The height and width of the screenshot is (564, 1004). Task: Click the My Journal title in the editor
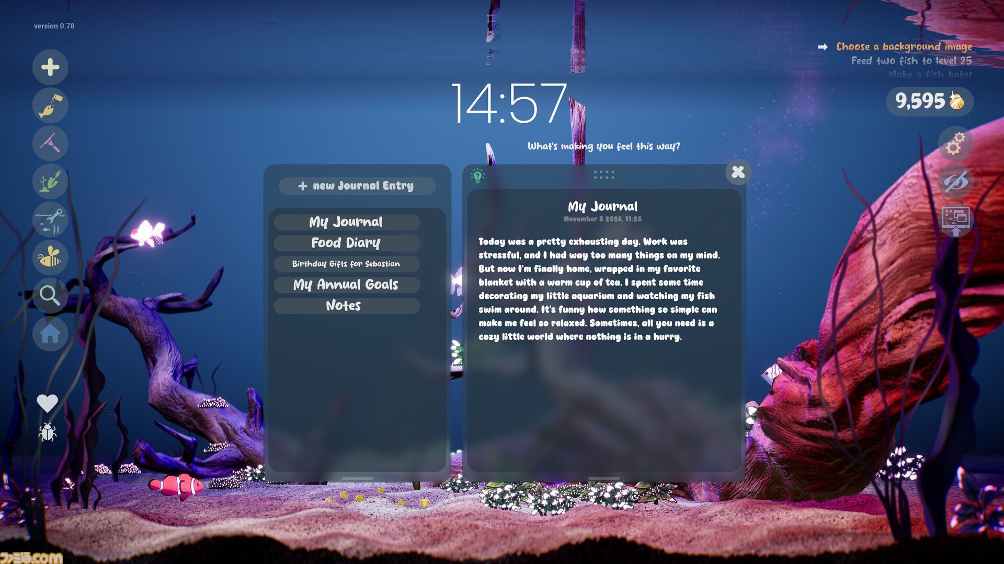603,207
